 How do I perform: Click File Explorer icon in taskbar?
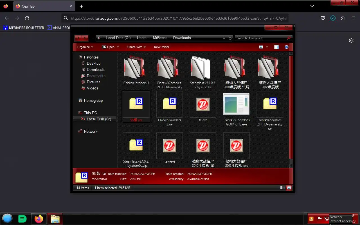pos(55,219)
